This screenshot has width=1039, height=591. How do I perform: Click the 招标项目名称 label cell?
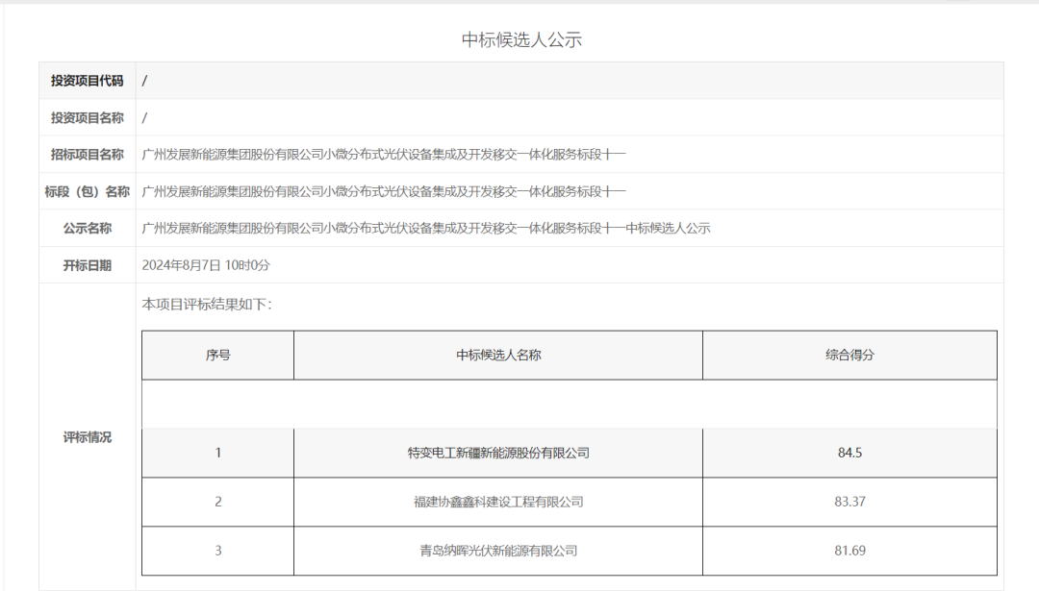87,155
